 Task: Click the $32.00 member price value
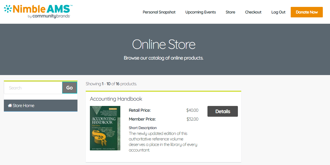pyautogui.click(x=192, y=119)
